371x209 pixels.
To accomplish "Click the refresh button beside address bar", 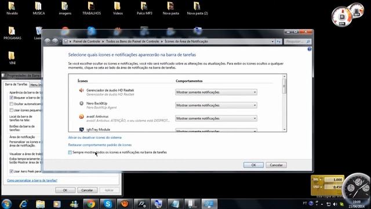I will (279, 41).
